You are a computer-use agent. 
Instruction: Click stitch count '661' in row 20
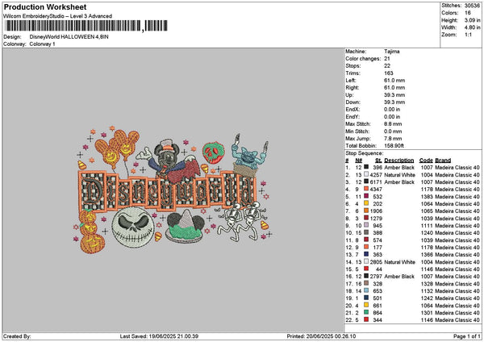pos(378,306)
